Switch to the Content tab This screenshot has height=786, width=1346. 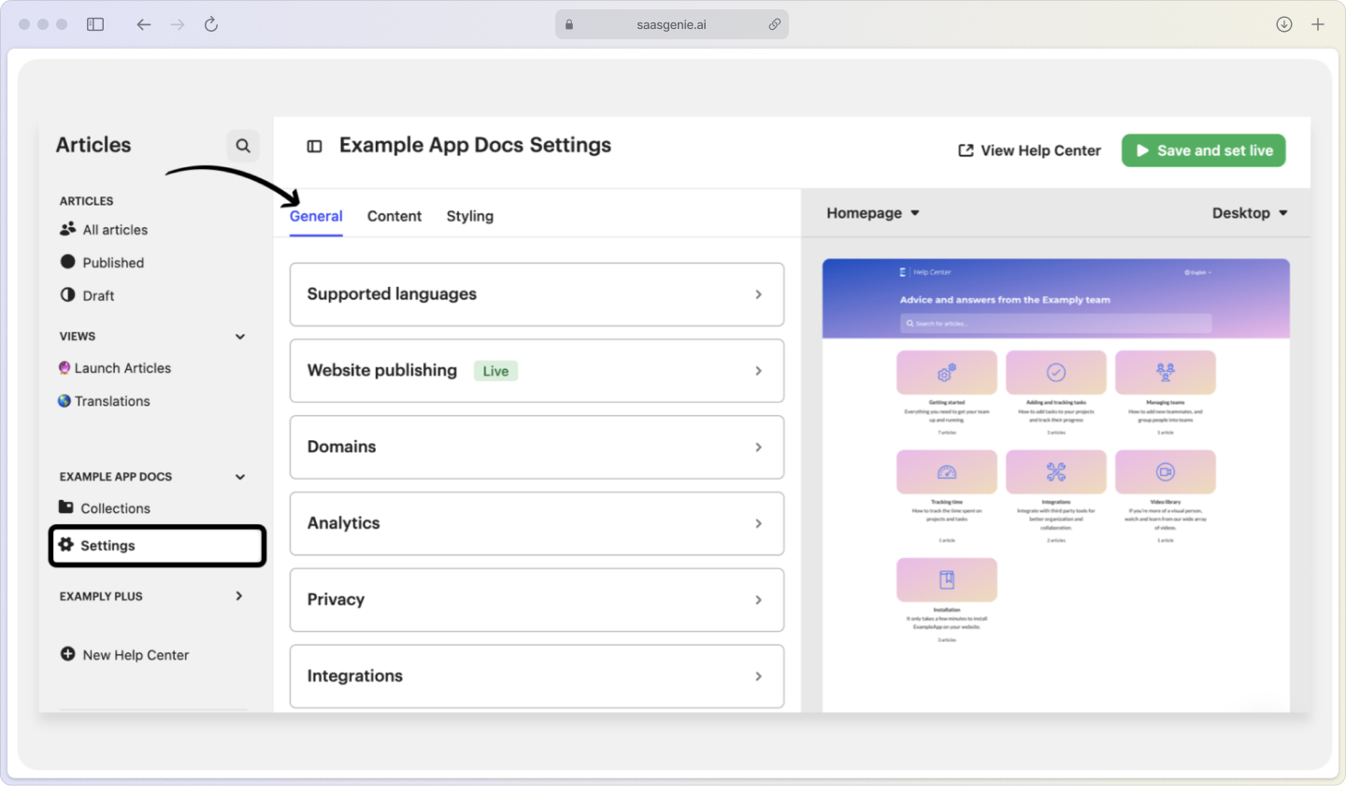click(x=394, y=216)
